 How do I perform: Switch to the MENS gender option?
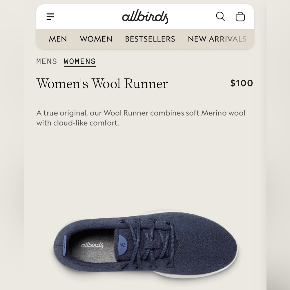(46, 61)
